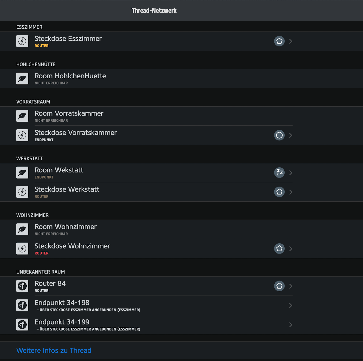Image resolution: width=363 pixels, height=361 pixels.
Task: Click the Endpunkt 34-198 Thread icon
Action: (x=22, y=305)
